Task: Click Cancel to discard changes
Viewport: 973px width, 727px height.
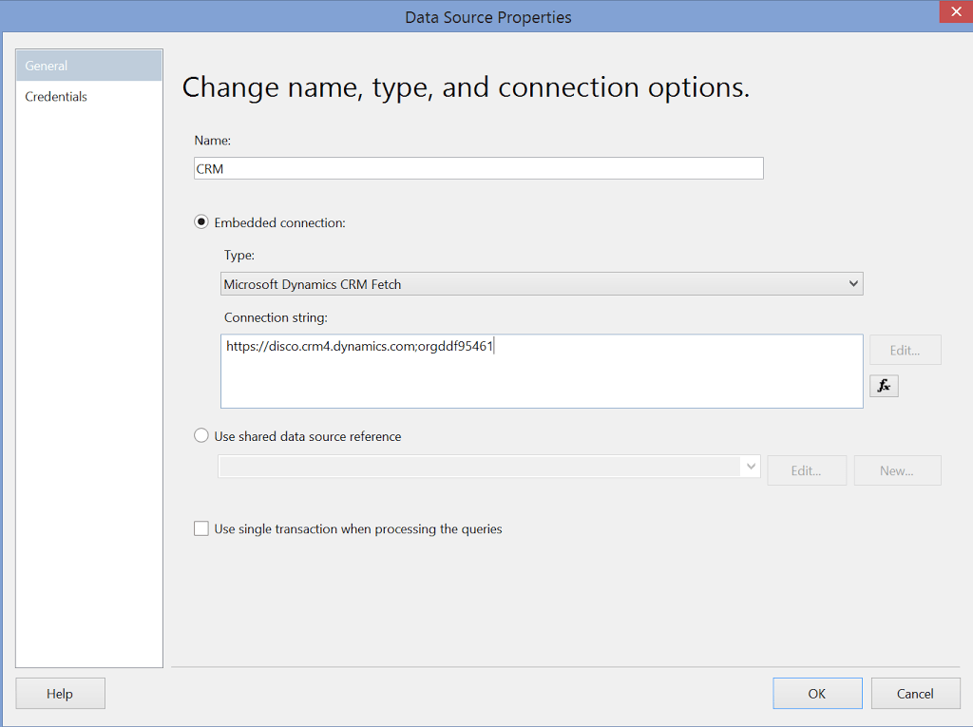Action: pyautogui.click(x=915, y=693)
